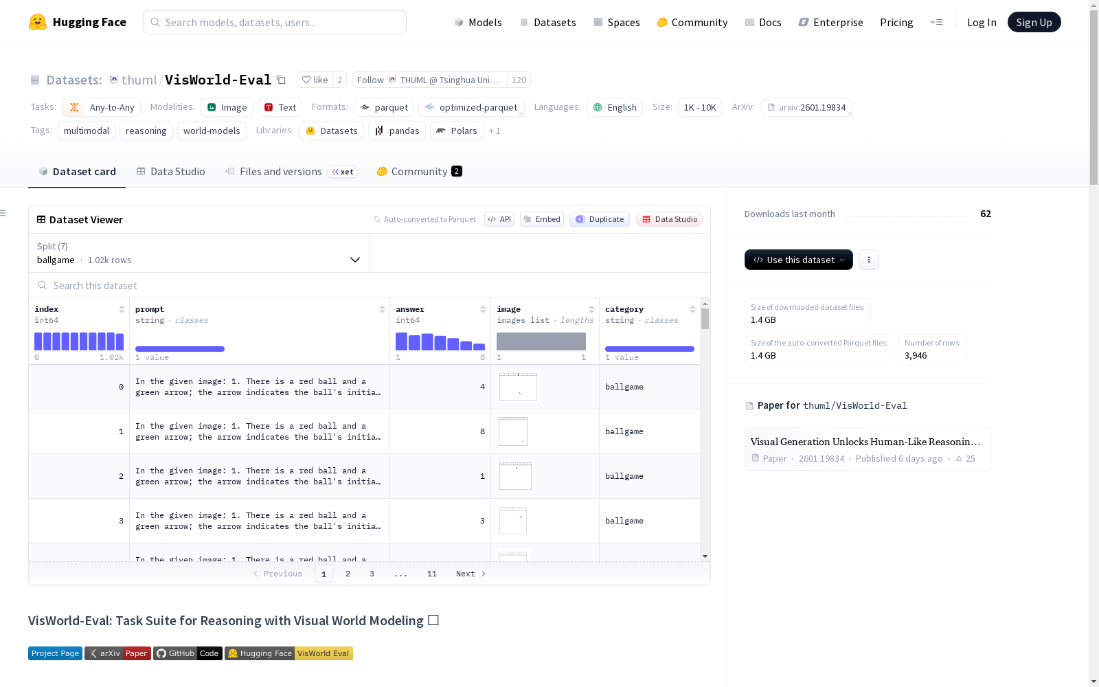Open the Project Page badge
The height and width of the screenshot is (687, 1099).
[x=55, y=653]
